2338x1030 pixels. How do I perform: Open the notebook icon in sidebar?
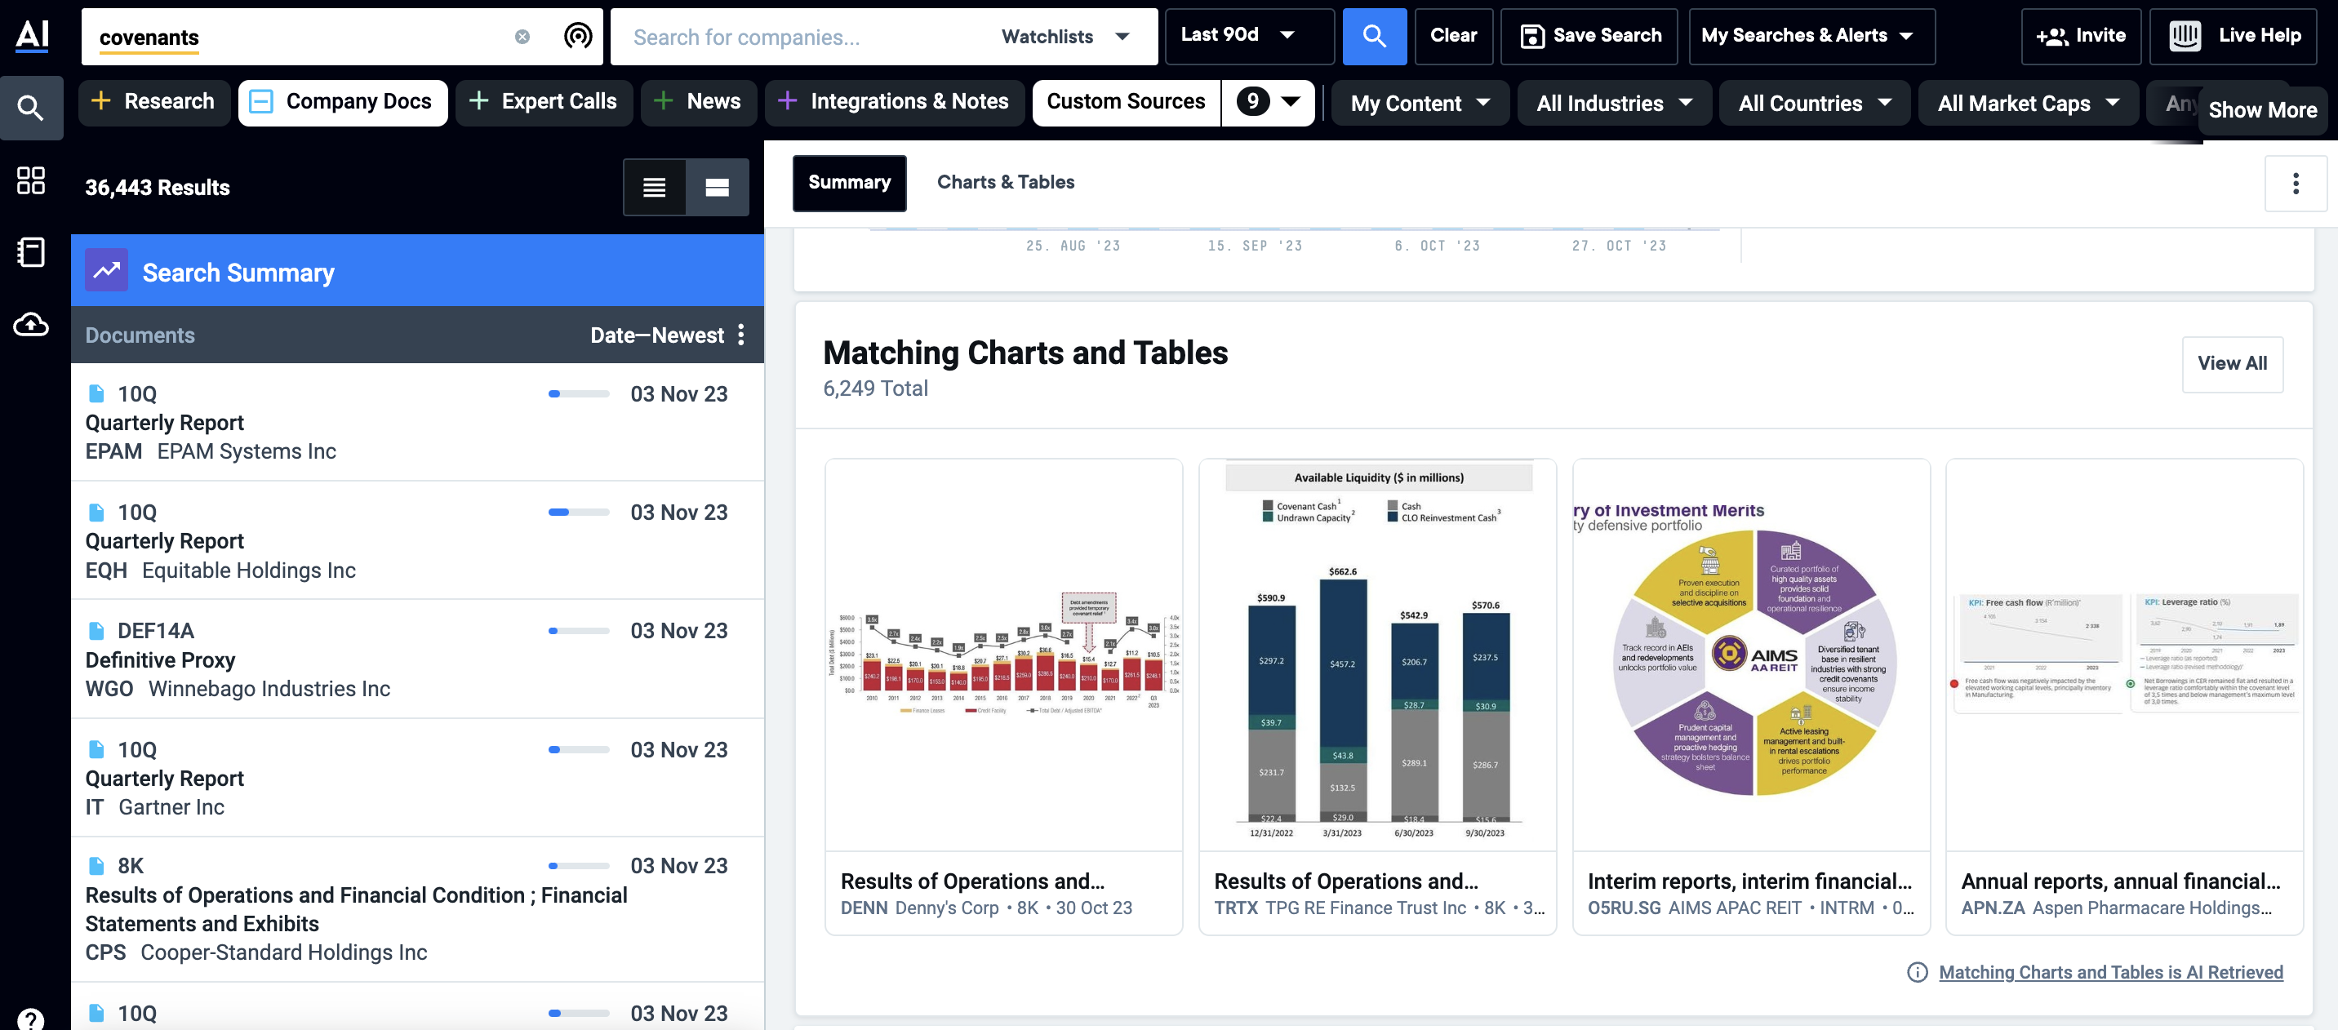pos(31,252)
